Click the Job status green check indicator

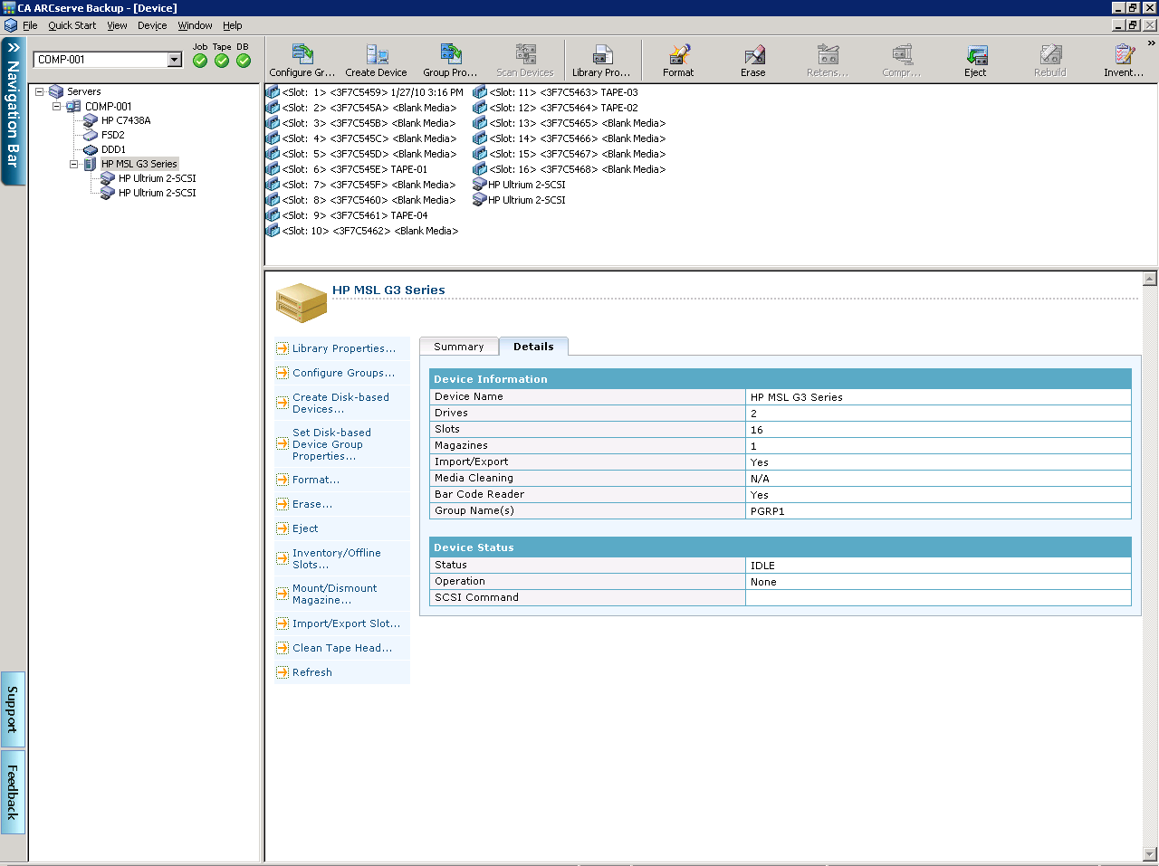(200, 61)
